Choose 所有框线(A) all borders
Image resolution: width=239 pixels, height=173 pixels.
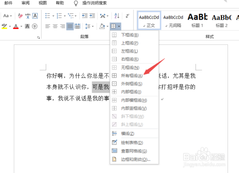(134, 76)
